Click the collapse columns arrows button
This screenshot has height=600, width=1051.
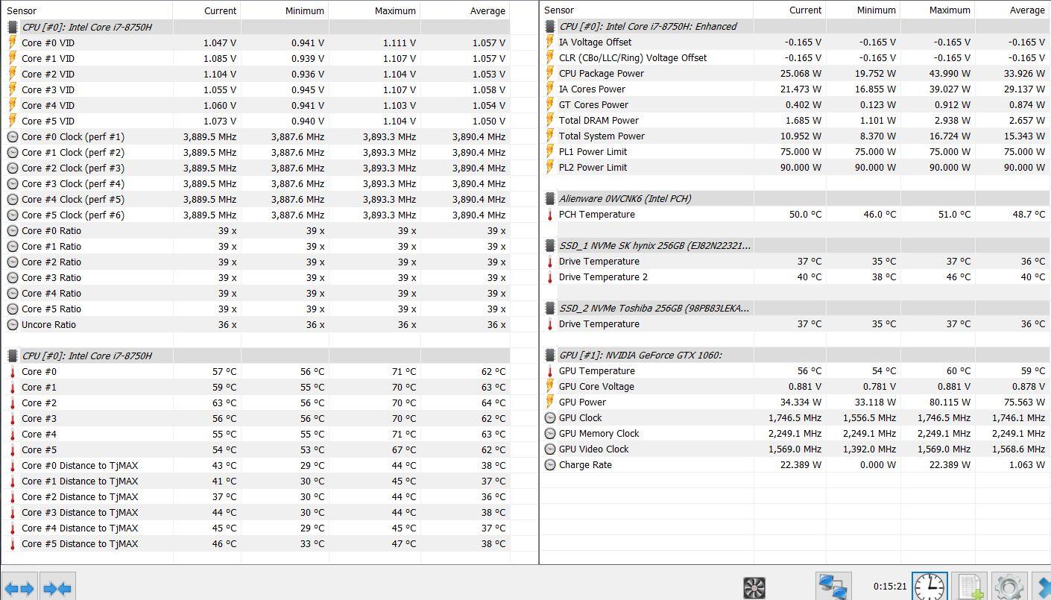(57, 588)
